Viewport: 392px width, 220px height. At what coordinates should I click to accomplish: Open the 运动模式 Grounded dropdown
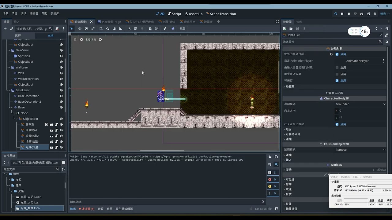pos(360,104)
